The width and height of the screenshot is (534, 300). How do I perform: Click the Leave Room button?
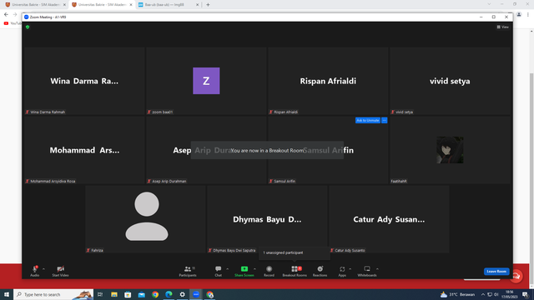(x=496, y=271)
